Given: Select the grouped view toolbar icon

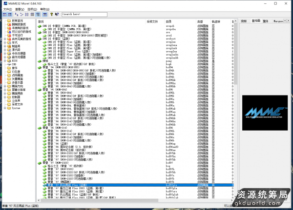Looking at the screenshot, I should pyautogui.click(x=38, y=14).
